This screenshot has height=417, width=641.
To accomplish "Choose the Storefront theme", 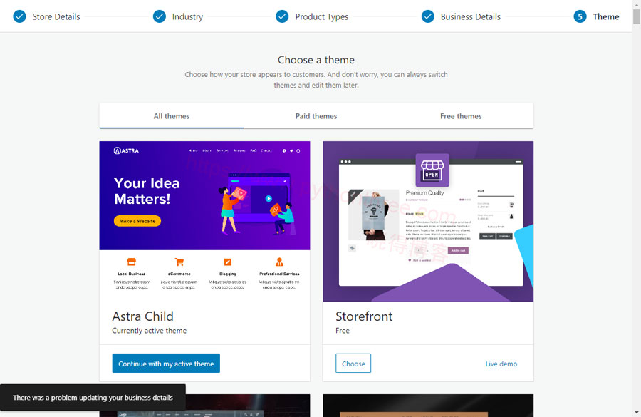I will tap(353, 363).
